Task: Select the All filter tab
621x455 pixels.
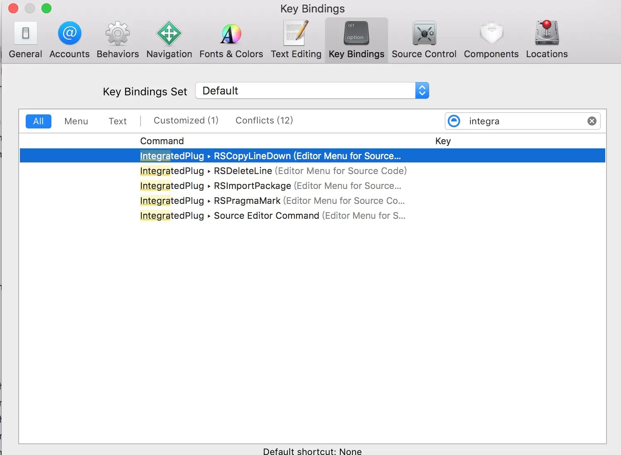Action: pos(39,121)
